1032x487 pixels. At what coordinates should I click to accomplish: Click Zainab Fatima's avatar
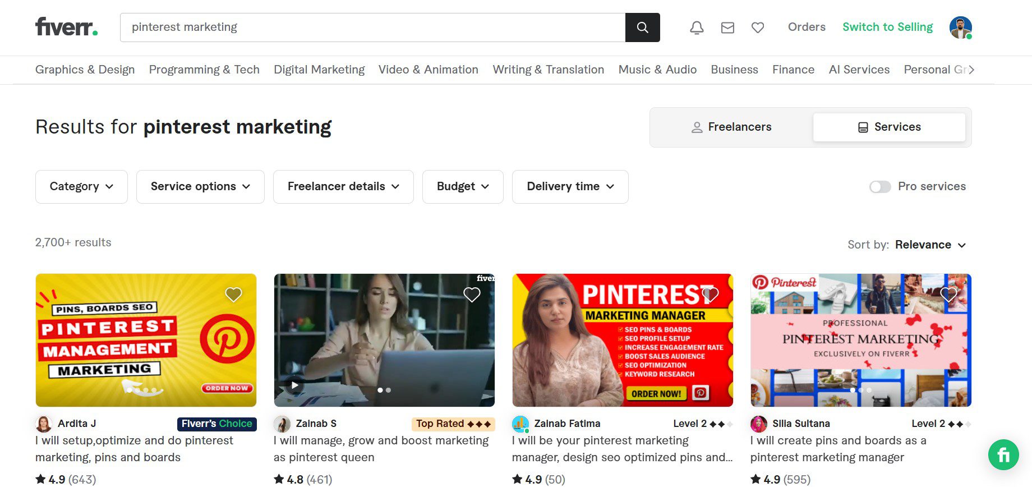[520, 424]
